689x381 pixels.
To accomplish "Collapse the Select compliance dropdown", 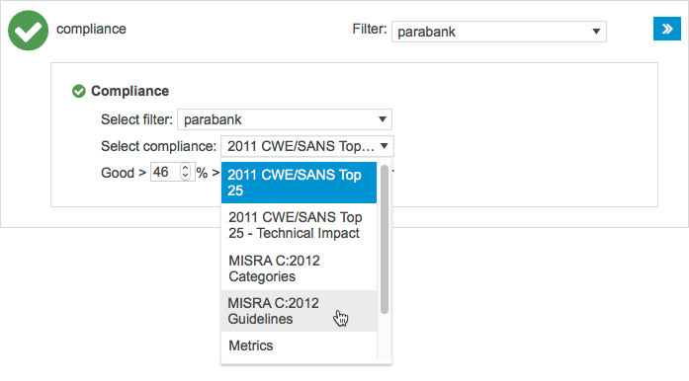I will [x=307, y=146].
